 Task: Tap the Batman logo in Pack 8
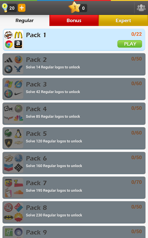[x=9, y=218]
